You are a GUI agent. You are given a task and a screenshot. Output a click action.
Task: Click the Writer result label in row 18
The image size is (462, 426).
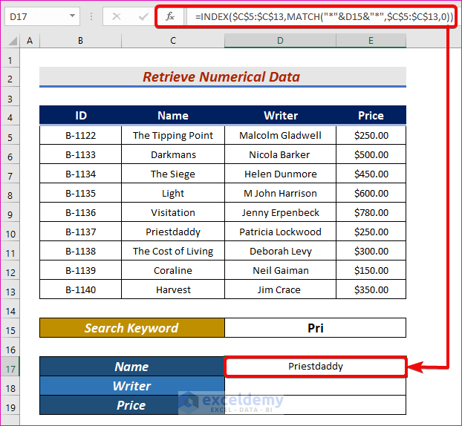[132, 386]
